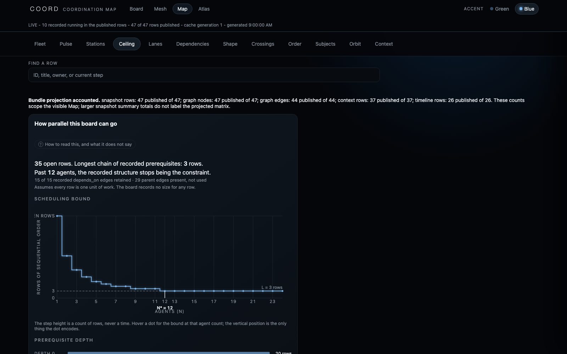Open the Dependencies tab

click(193, 44)
